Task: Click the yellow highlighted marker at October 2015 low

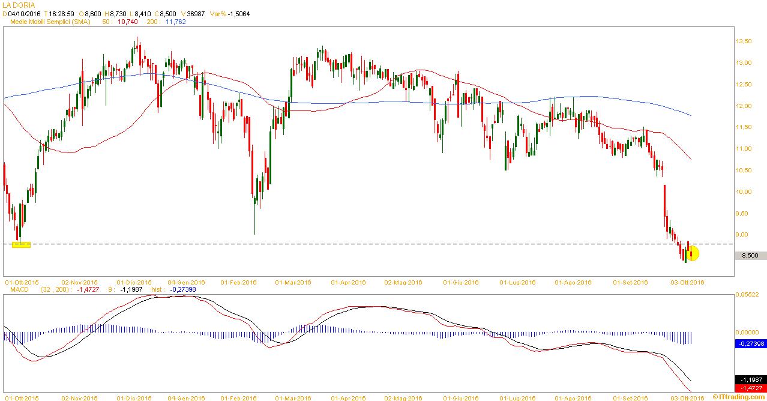Action: tap(21, 244)
